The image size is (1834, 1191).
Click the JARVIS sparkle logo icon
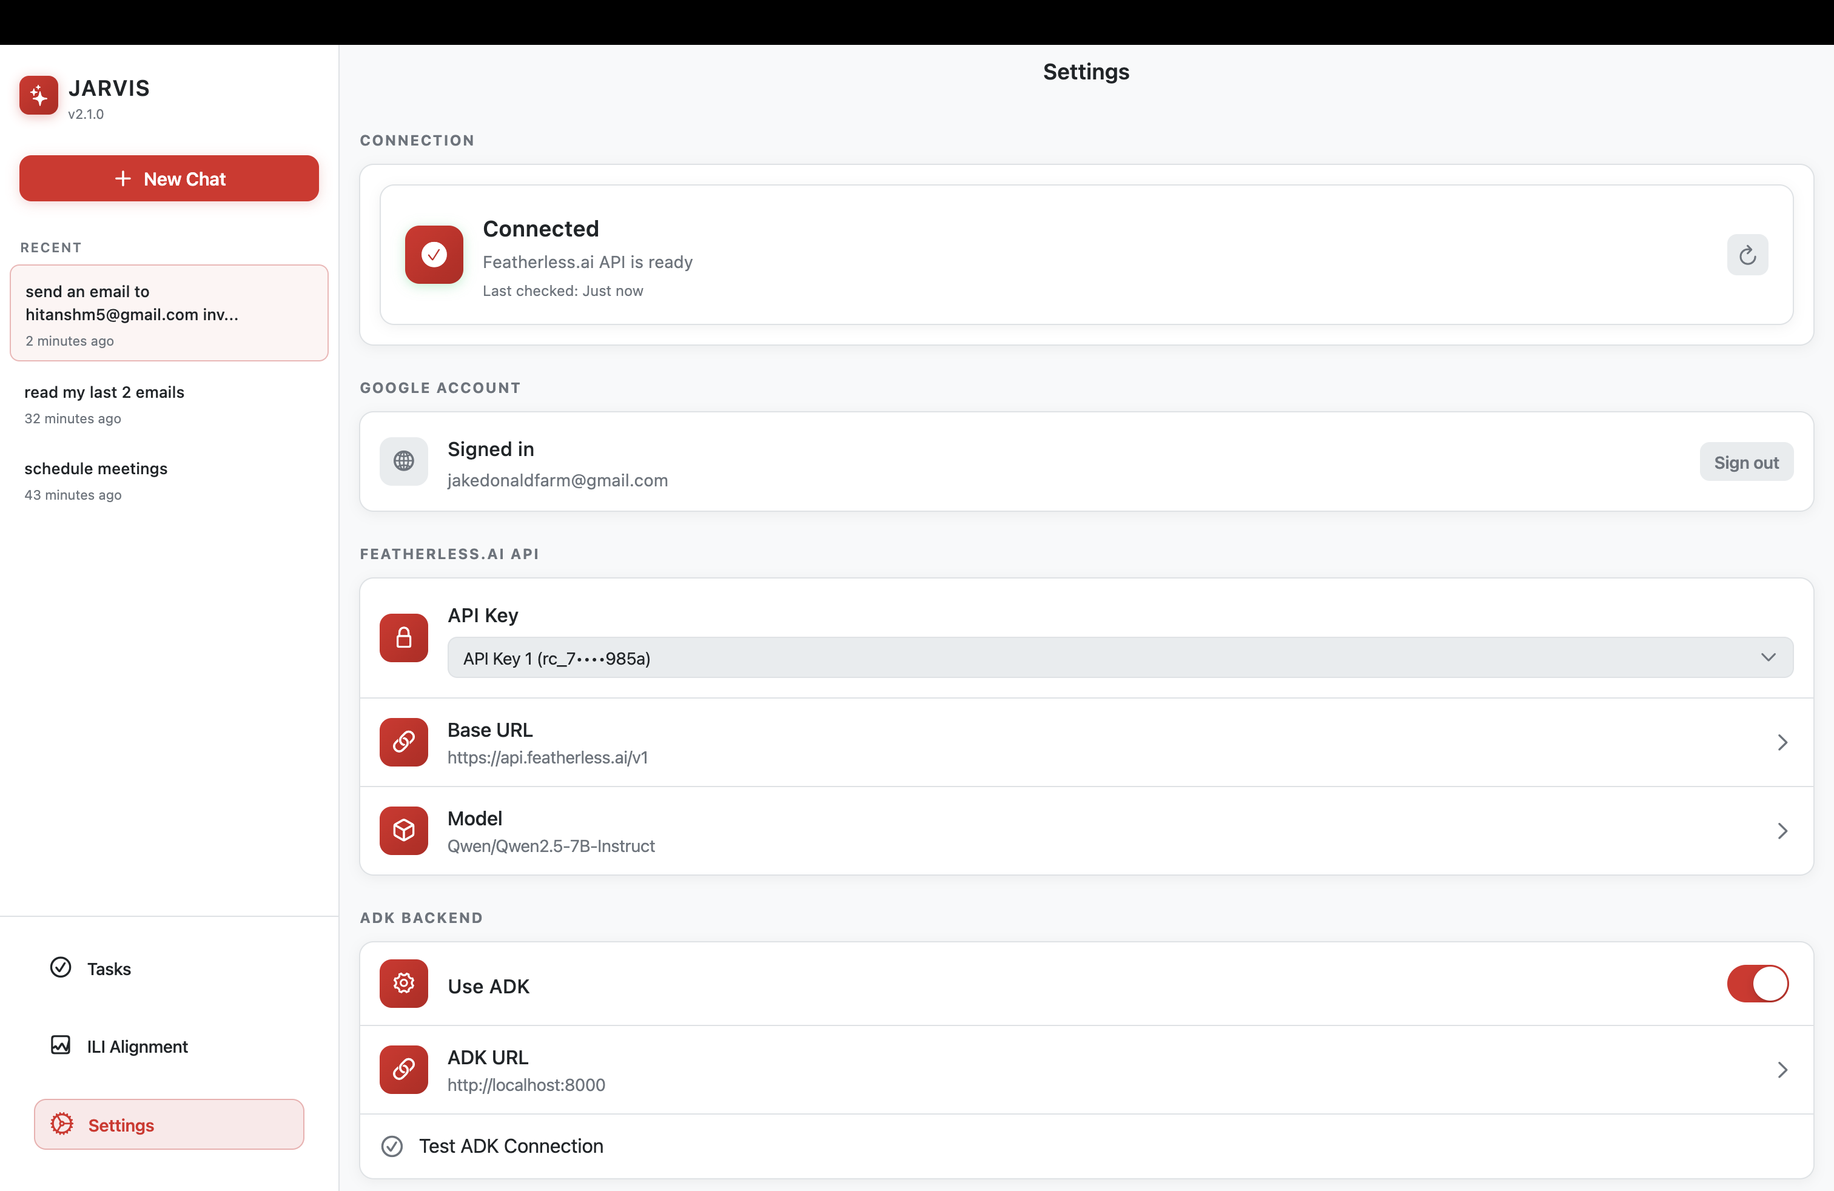pos(39,96)
